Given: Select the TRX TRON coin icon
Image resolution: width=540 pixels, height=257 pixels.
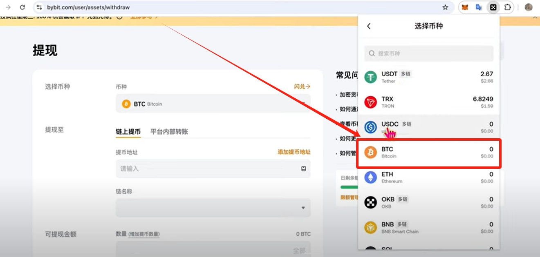Looking at the screenshot, I should 371,102.
